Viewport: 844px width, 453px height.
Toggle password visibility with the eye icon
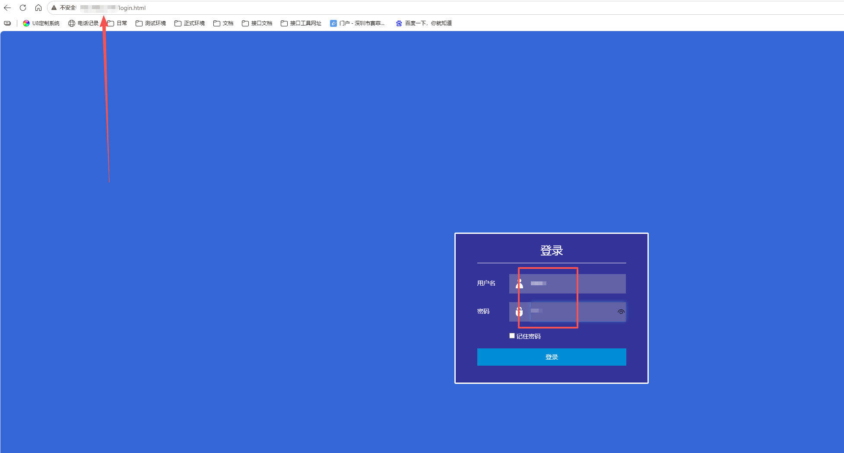coord(621,312)
